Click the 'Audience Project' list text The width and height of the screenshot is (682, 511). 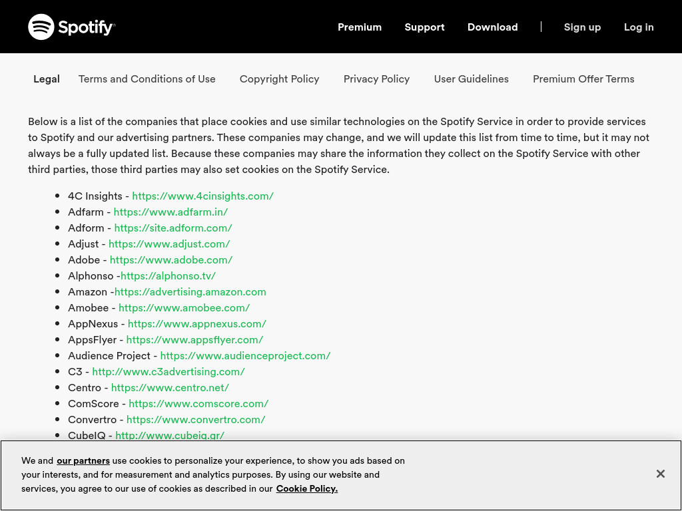pos(109,356)
